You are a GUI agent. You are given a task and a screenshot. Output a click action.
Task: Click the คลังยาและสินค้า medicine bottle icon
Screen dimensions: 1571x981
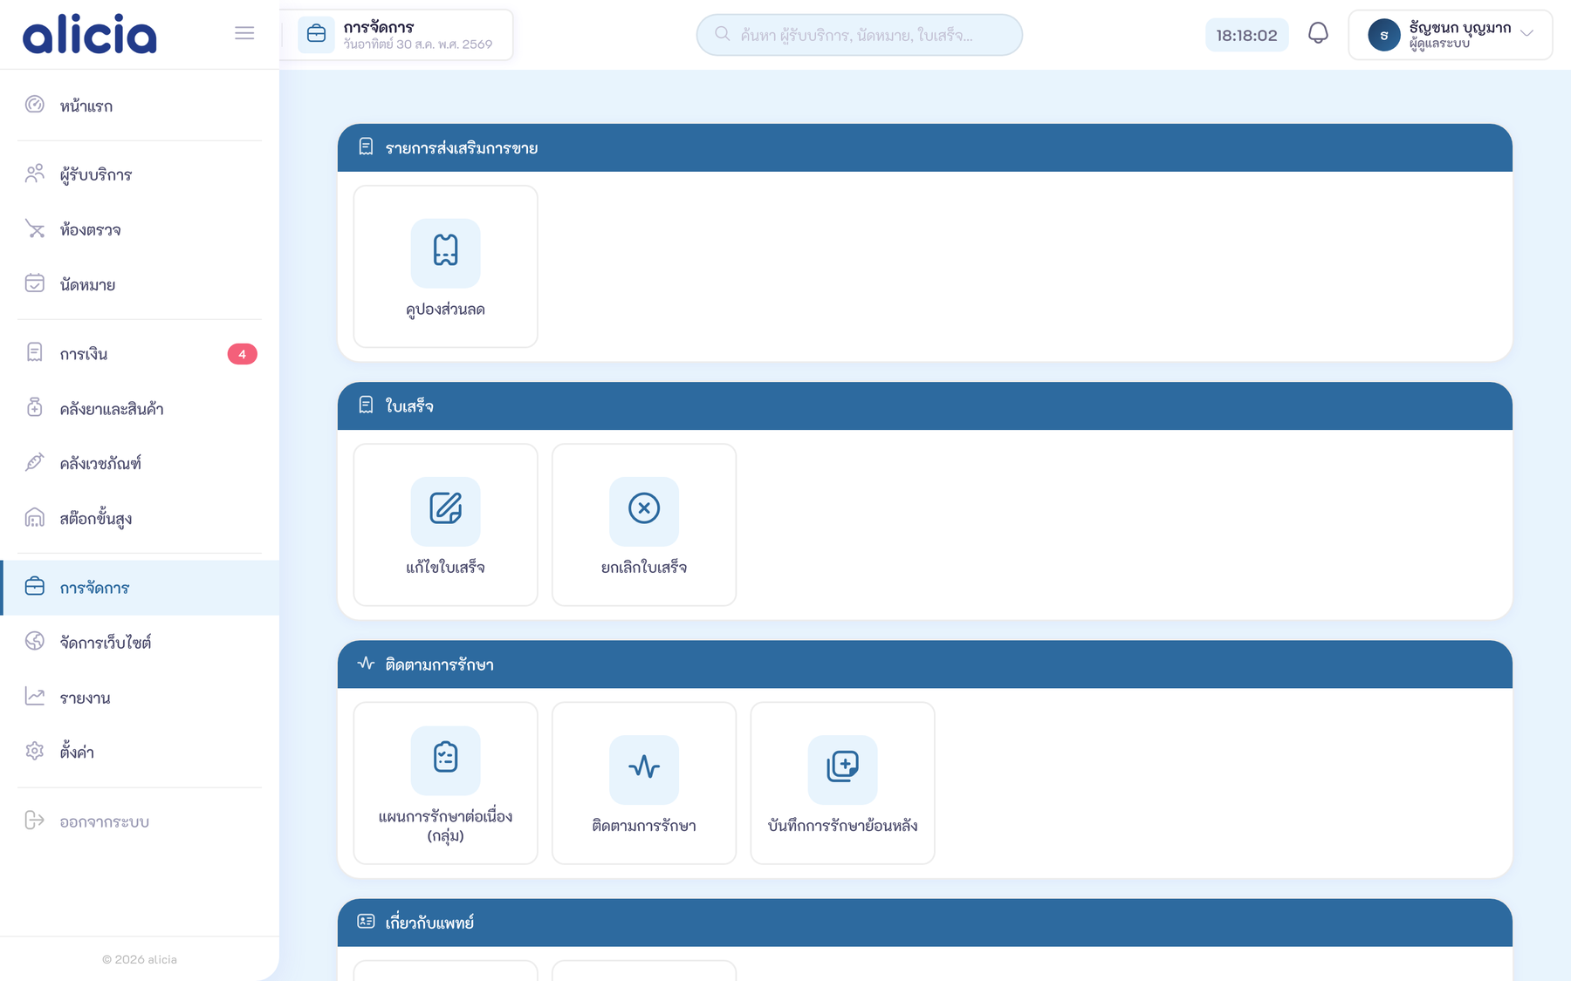35,407
